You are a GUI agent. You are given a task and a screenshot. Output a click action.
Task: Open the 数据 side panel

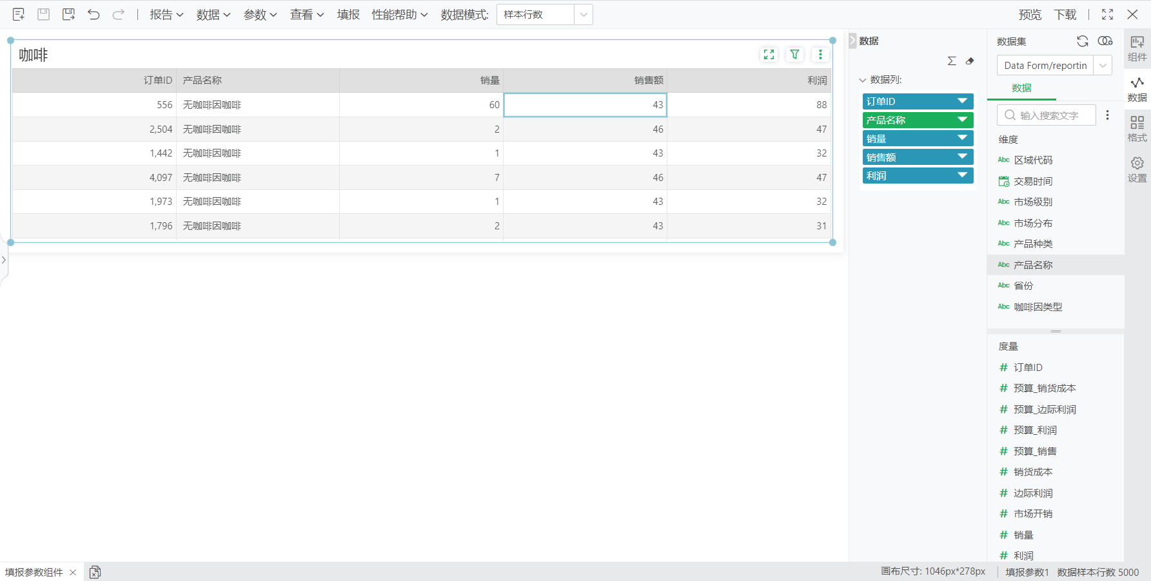click(x=1137, y=89)
